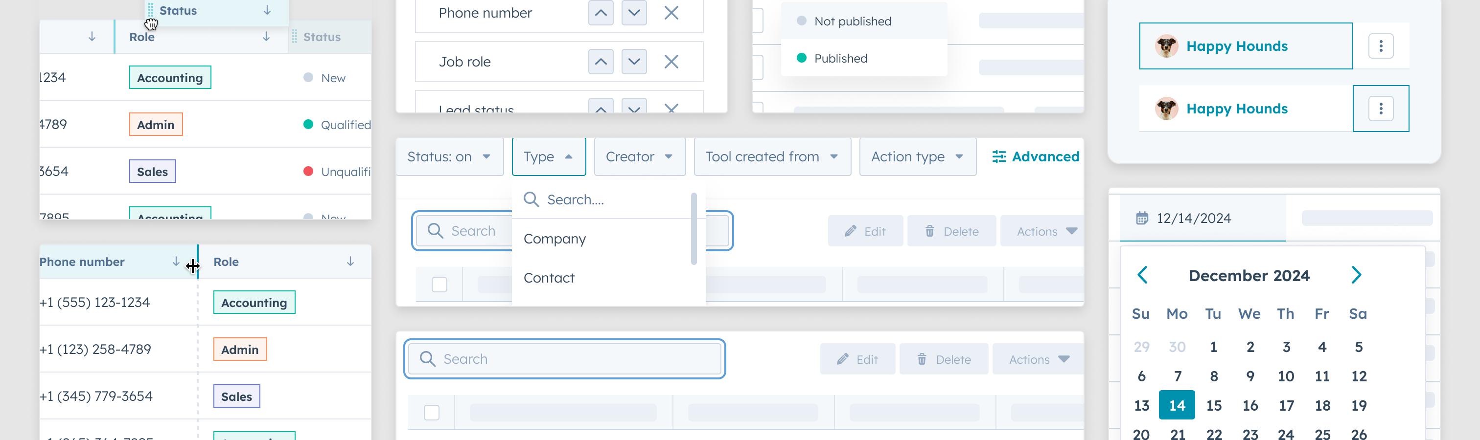The image size is (1480, 440).
Task: Click the column resize handle after Phone number
Action: (x=198, y=262)
